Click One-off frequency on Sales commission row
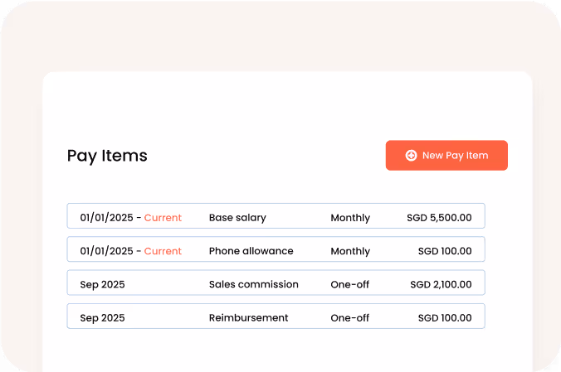The width and height of the screenshot is (561, 372). pyautogui.click(x=350, y=284)
